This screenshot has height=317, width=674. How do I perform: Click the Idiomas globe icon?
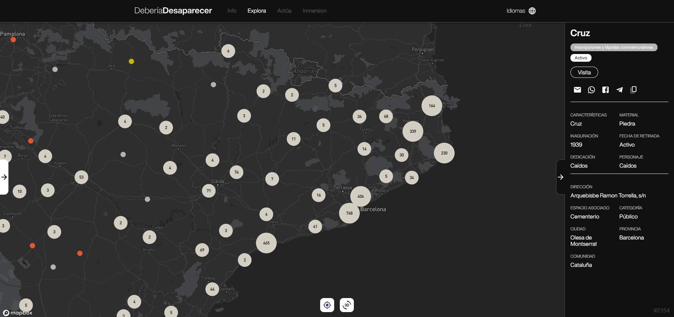pos(532,11)
